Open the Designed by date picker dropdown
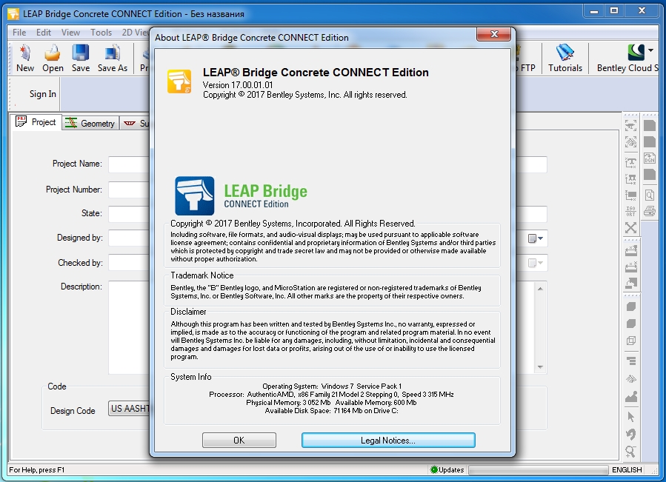This screenshot has width=666, height=482. point(536,238)
